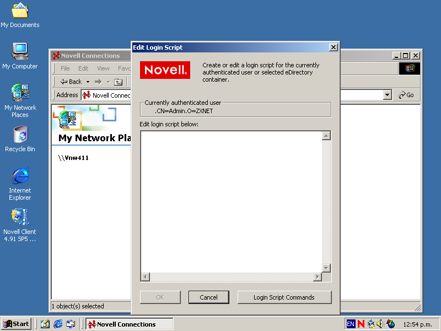Click the 12:54 p.m. taskbar clock
The image size is (441, 331).
(418, 324)
